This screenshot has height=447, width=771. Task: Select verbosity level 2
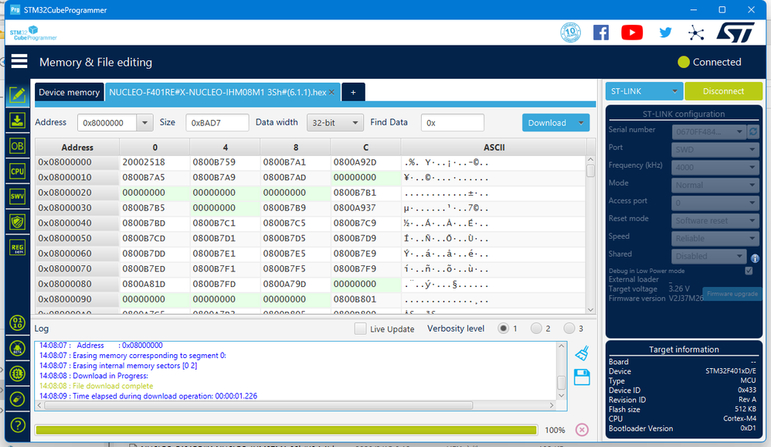(x=536, y=329)
